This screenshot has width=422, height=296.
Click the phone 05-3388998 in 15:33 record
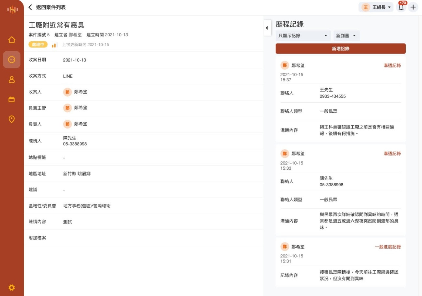click(x=332, y=185)
